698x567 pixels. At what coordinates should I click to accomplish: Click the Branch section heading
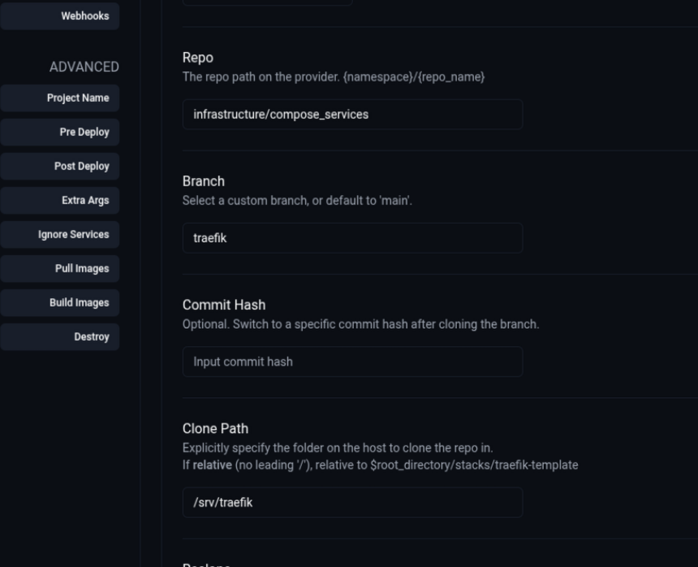click(203, 181)
